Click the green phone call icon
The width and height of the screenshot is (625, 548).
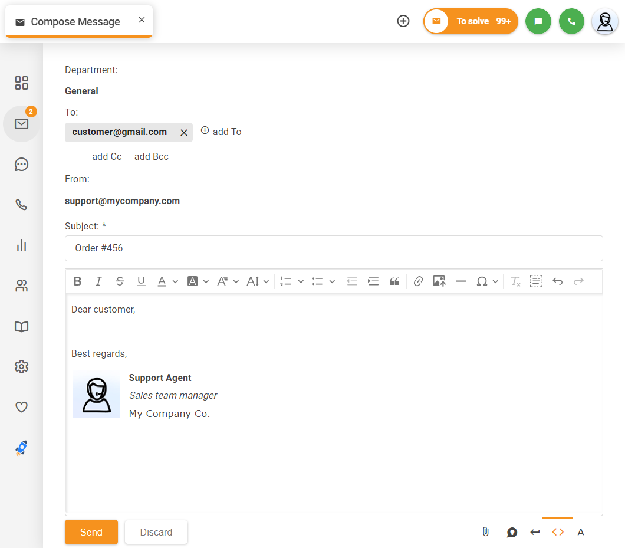[x=571, y=21]
